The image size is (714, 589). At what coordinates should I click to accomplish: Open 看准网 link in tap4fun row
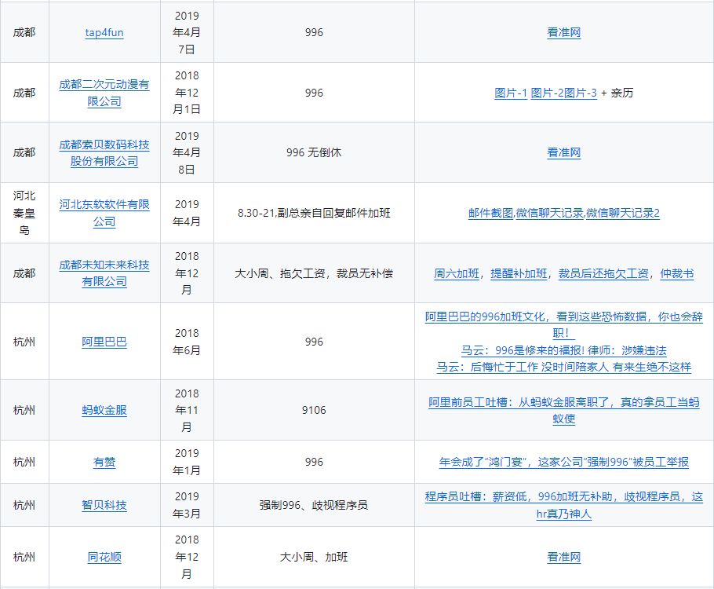pos(563,33)
